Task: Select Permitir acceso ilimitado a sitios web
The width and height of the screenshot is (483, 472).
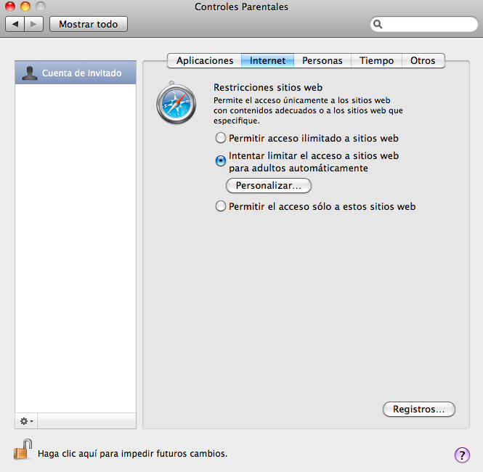Action: (221, 138)
